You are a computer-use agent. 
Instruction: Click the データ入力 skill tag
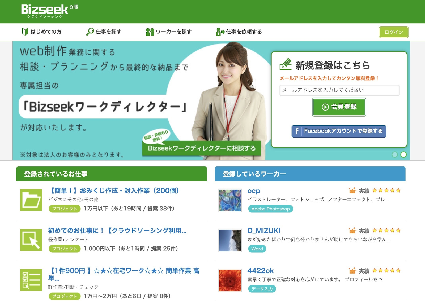[x=262, y=289]
